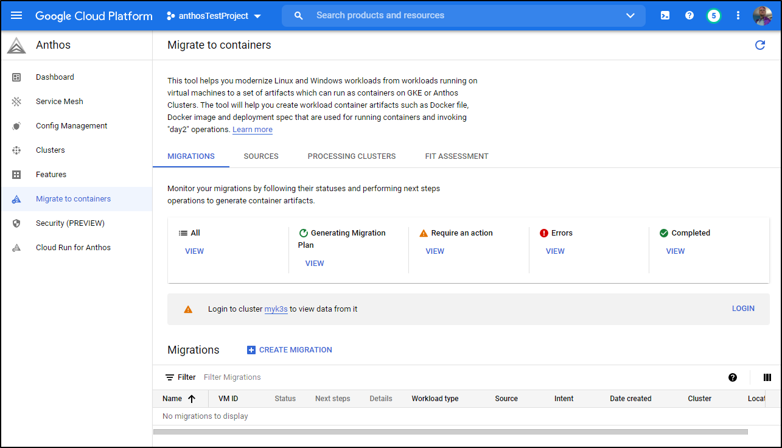Click the Workload type column header
The height and width of the screenshot is (448, 782).
[x=435, y=399]
